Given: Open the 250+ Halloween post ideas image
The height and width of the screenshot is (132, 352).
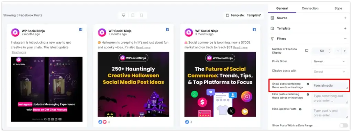Looking at the screenshot, I should (133, 85).
